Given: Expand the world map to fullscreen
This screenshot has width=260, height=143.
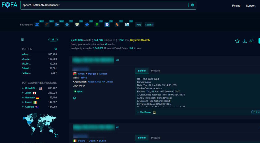Looking at the screenshot, I should 57,136.
